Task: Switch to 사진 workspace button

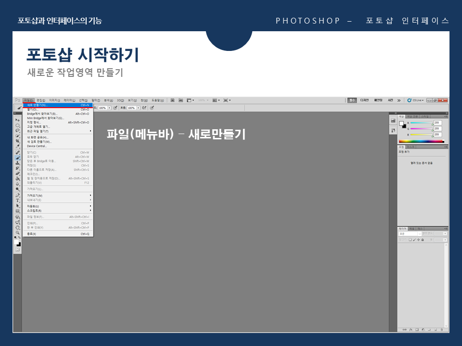Action: tap(390, 100)
